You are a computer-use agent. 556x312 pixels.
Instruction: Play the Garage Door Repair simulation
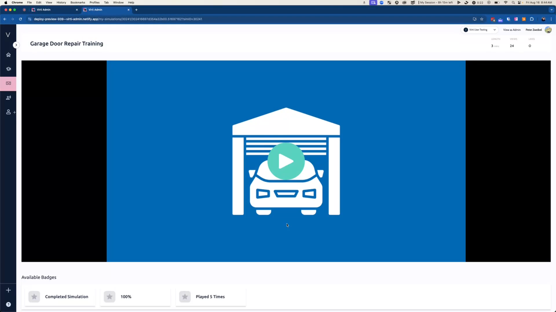286,161
